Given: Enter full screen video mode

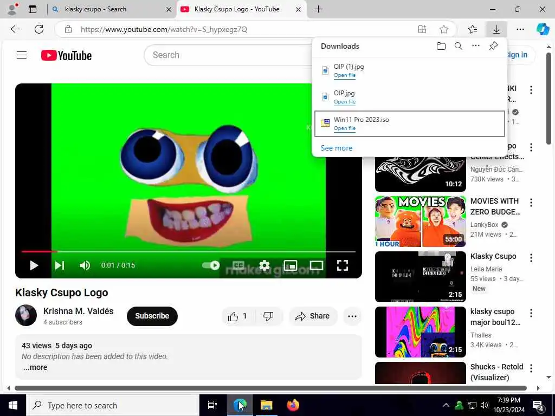Looking at the screenshot, I should click(x=343, y=265).
